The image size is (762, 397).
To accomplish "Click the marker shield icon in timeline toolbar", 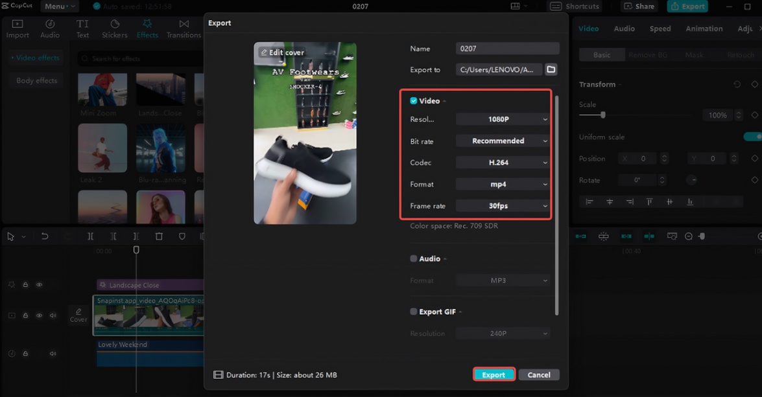I will [182, 236].
